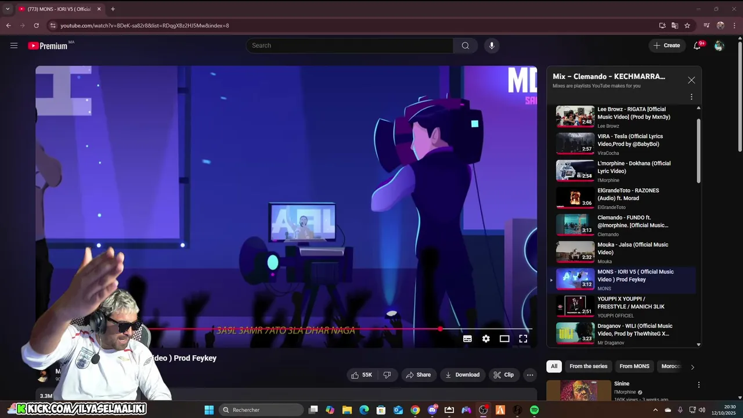Click the search magnifier button
The image size is (743, 418).
[x=466, y=45]
